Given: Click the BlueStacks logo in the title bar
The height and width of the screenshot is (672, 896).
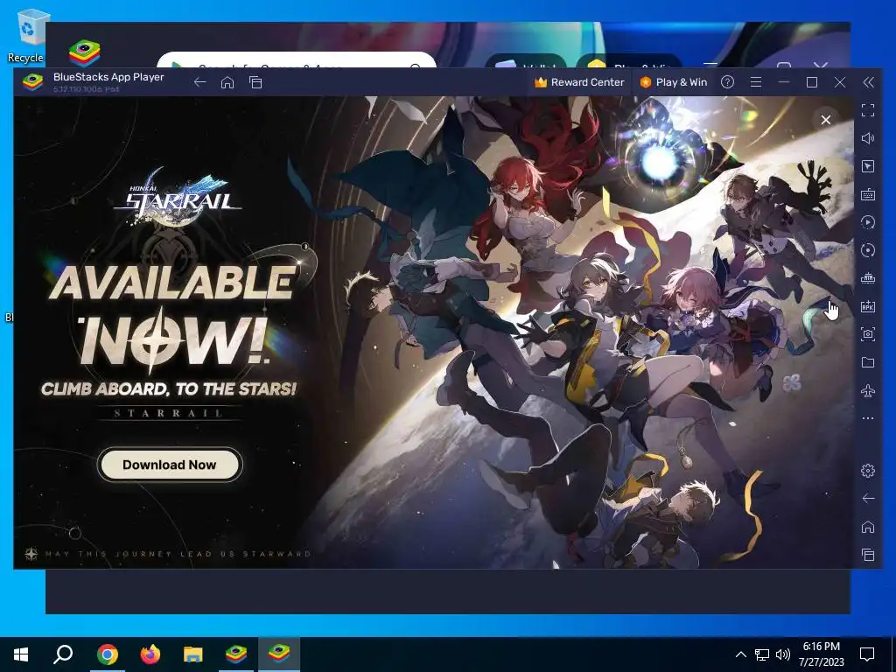Looking at the screenshot, I should 32,82.
